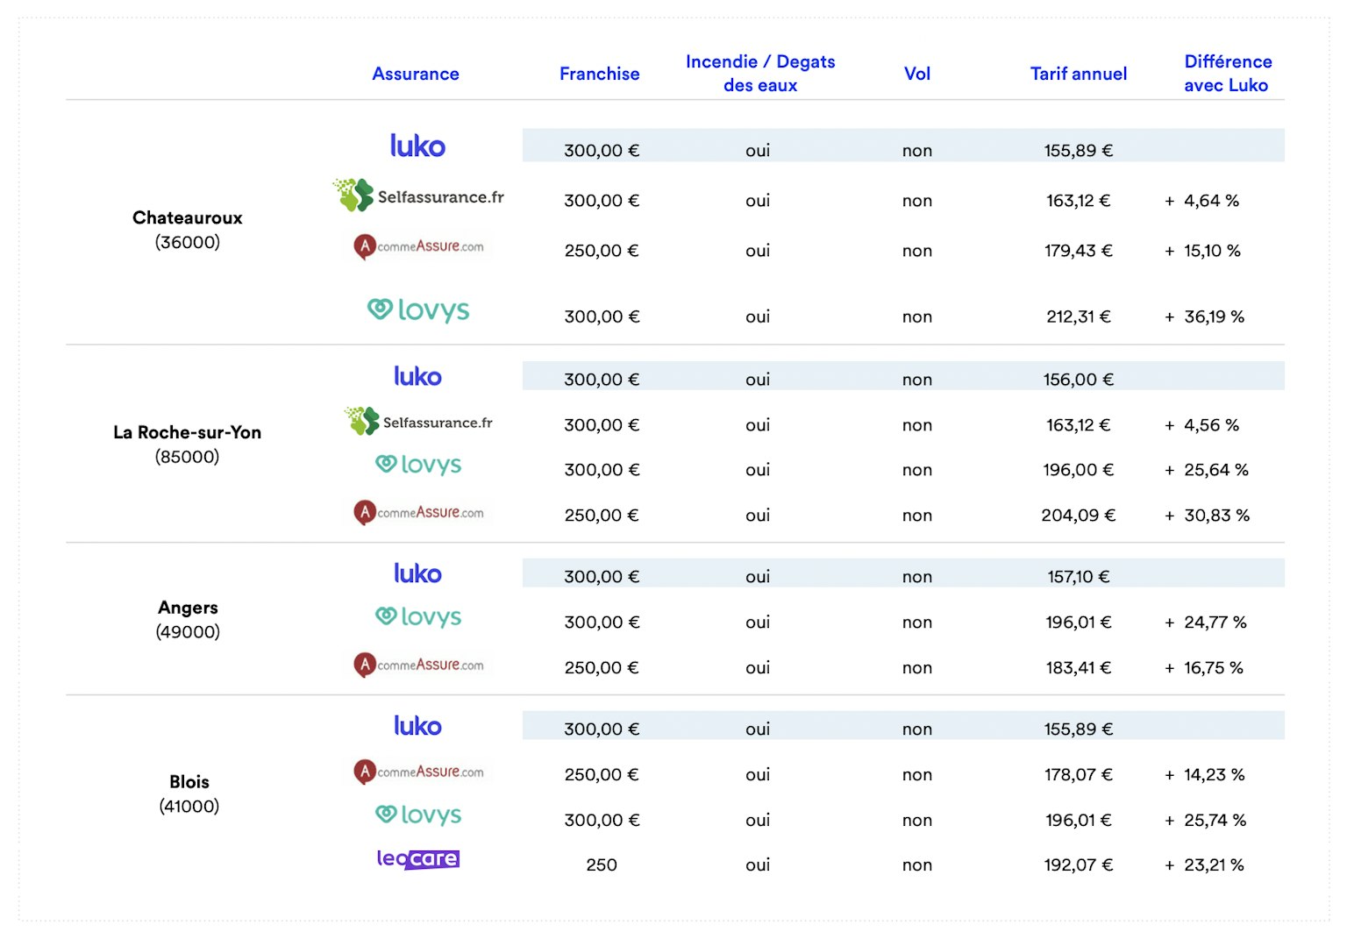Click the 179,43 € annual rate
Viewport: 1347px width, 939px height.
pos(1079,251)
